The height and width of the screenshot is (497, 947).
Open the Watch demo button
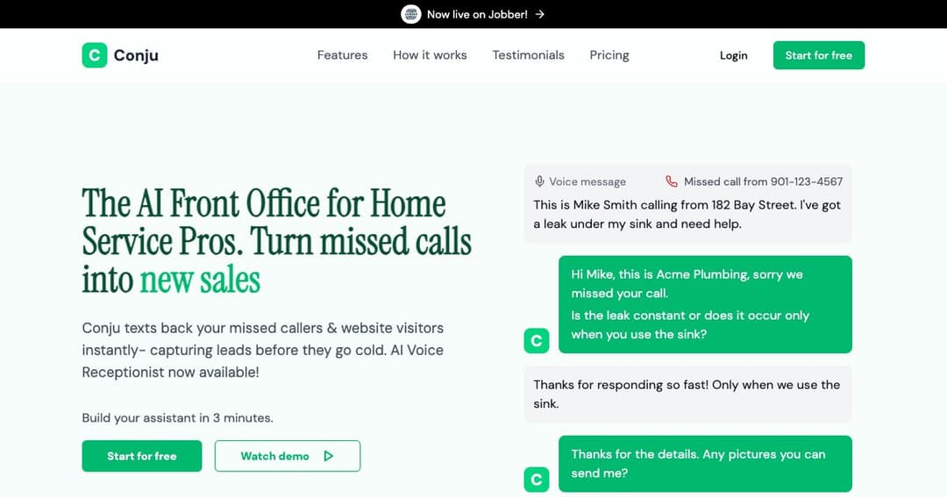pos(288,456)
